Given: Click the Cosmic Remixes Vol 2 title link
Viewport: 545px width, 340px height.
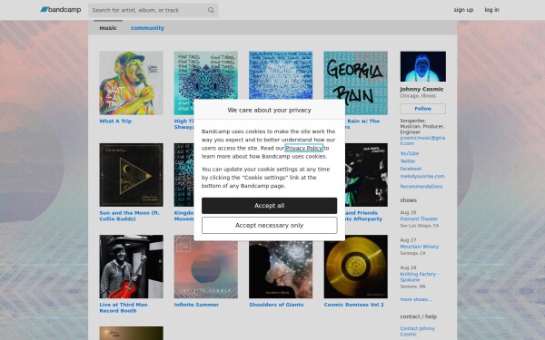Looking at the screenshot, I should click(354, 305).
